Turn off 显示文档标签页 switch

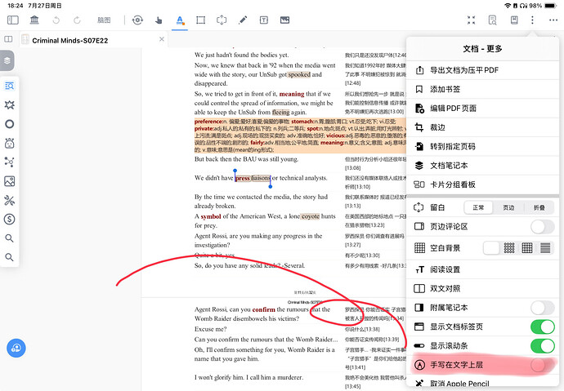pyautogui.click(x=543, y=327)
